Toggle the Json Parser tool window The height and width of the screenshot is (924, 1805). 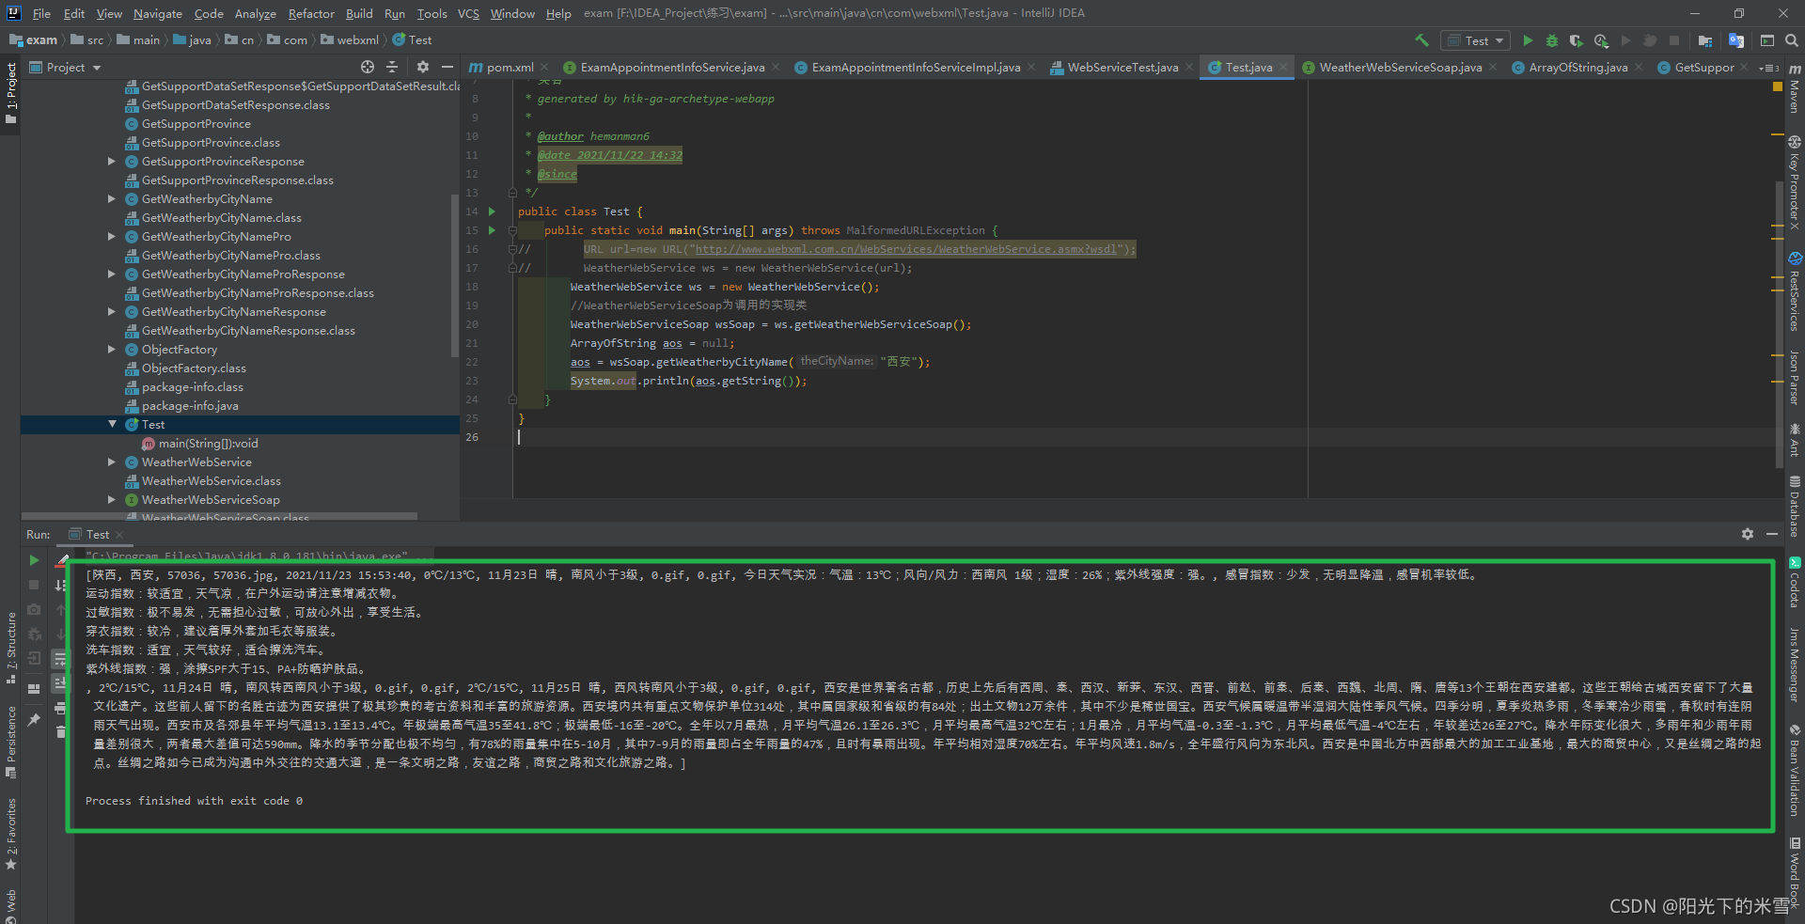pos(1795,377)
